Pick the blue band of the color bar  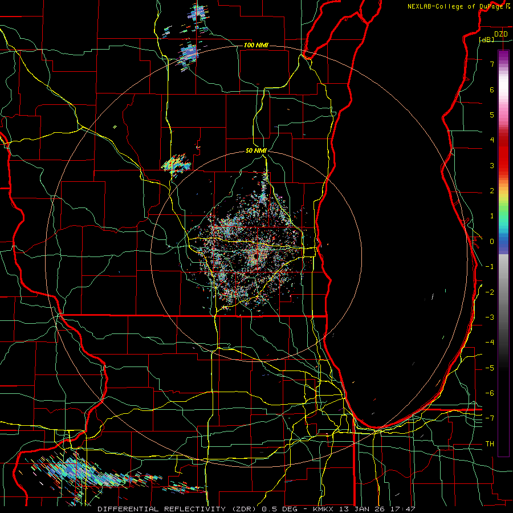click(503, 244)
